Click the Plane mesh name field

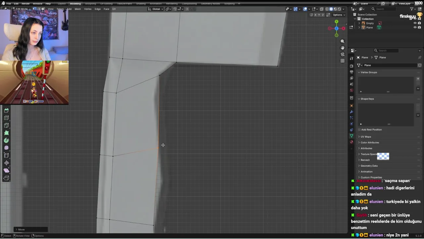click(390, 65)
